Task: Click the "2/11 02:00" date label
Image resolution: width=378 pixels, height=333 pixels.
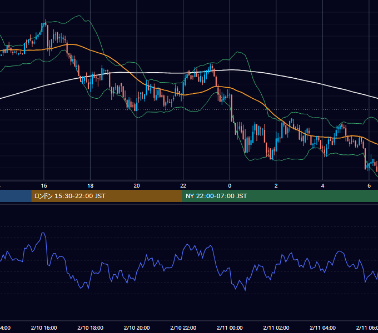Action: click(276, 327)
